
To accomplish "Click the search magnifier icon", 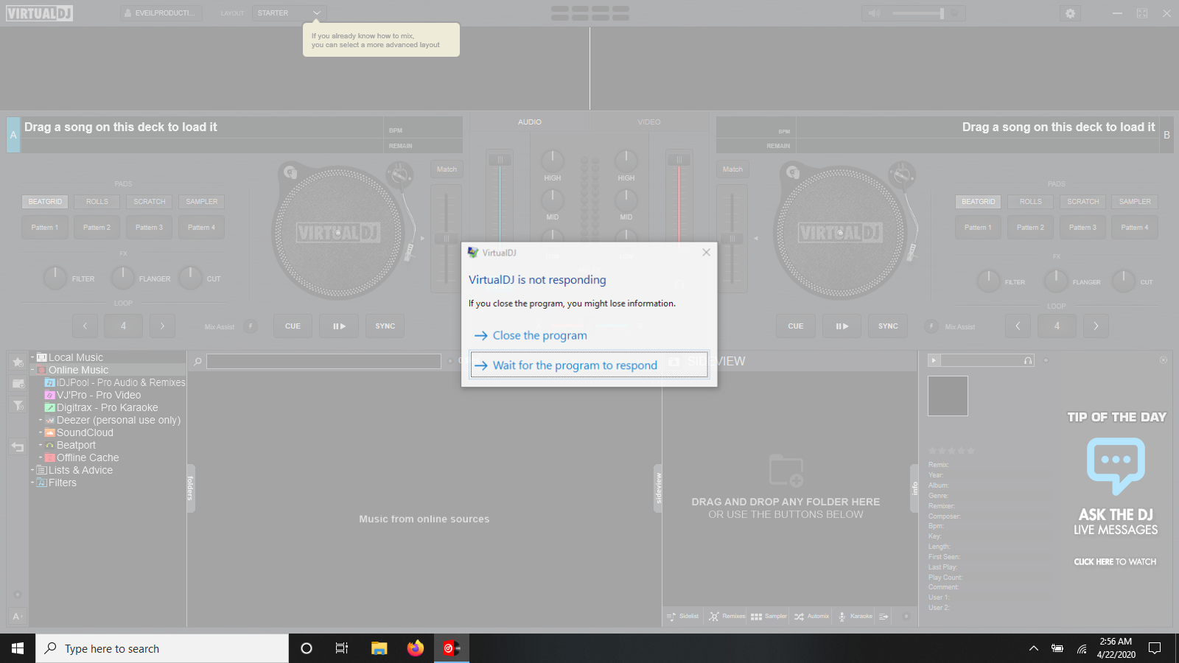I will tap(197, 362).
